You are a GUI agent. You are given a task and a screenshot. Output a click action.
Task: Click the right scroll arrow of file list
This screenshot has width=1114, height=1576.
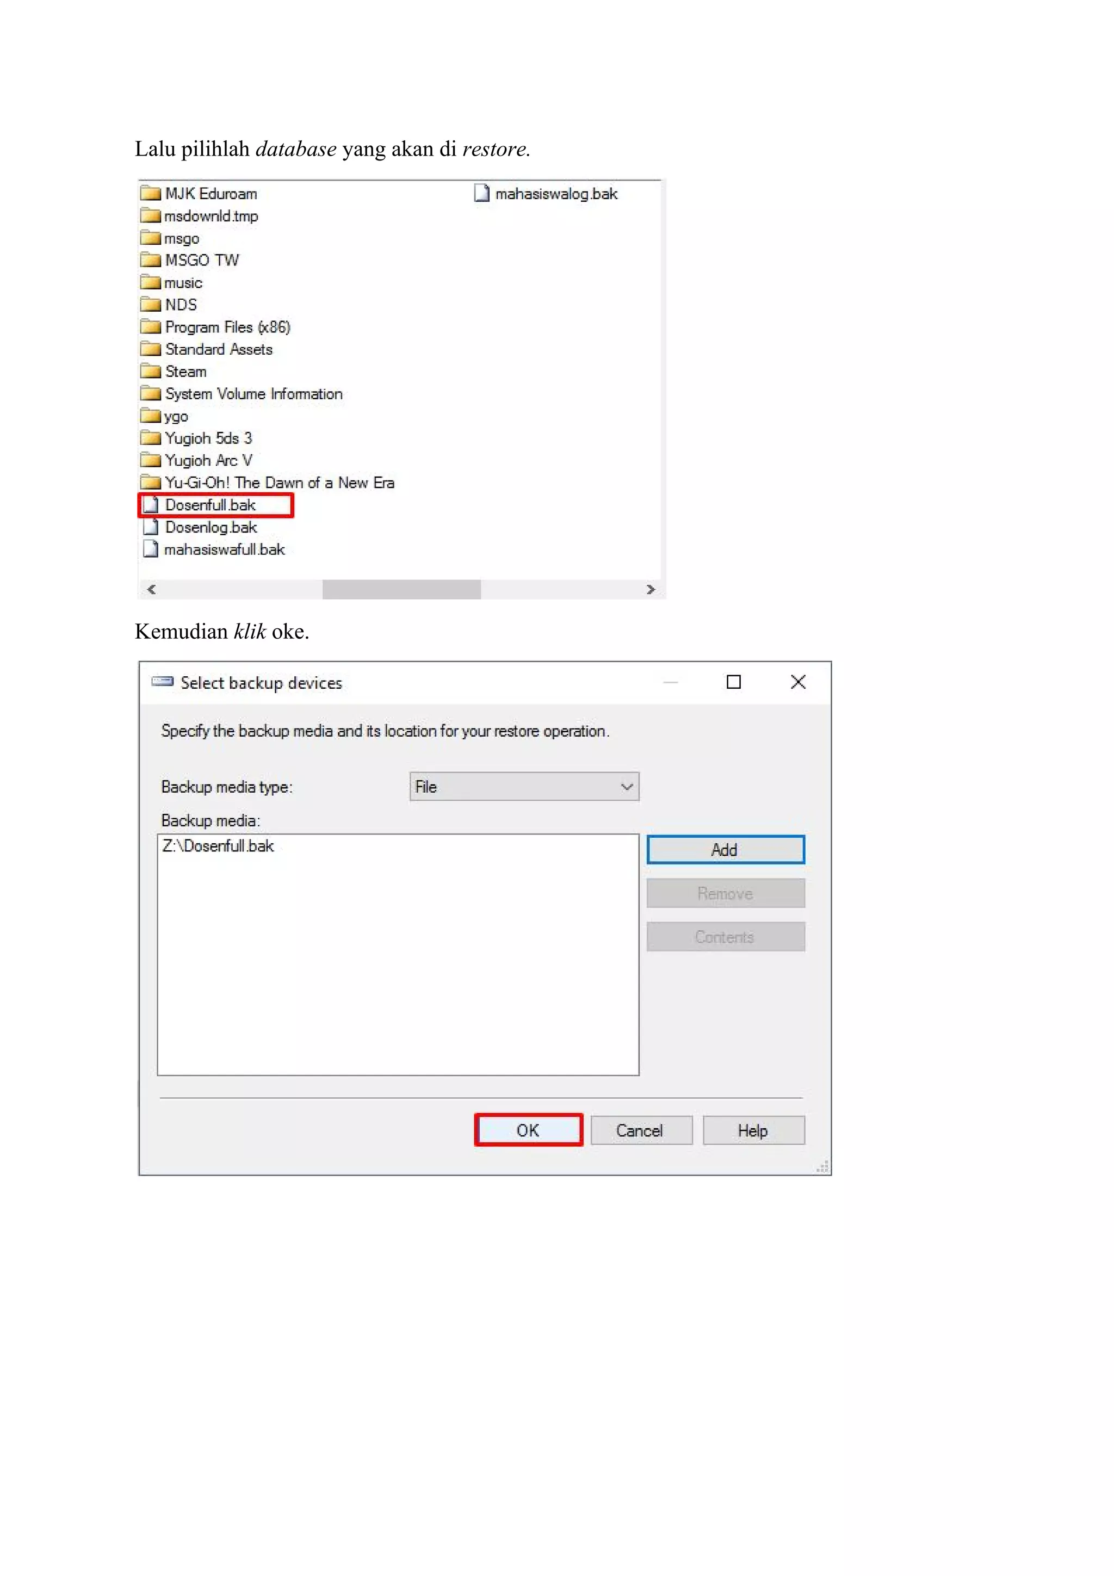[651, 589]
